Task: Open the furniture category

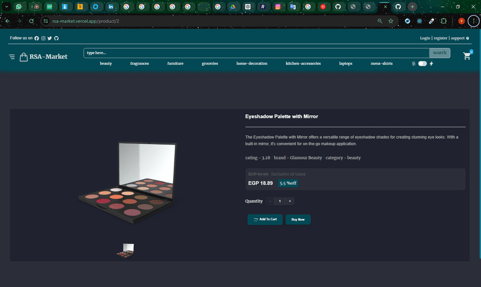Action: coord(176,63)
